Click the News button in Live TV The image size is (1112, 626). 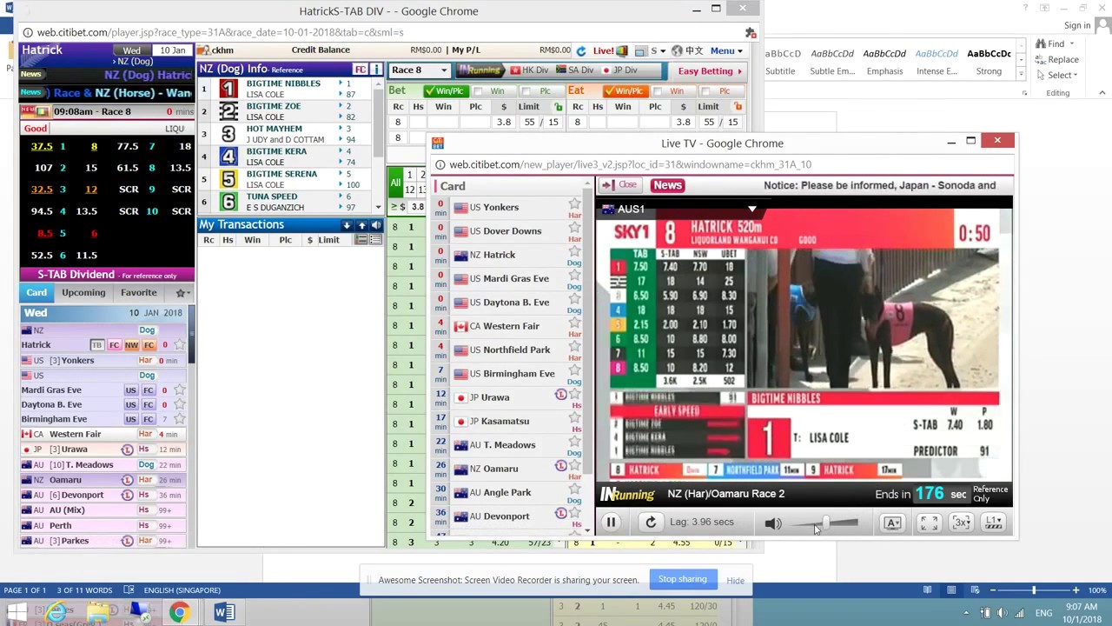[667, 185]
